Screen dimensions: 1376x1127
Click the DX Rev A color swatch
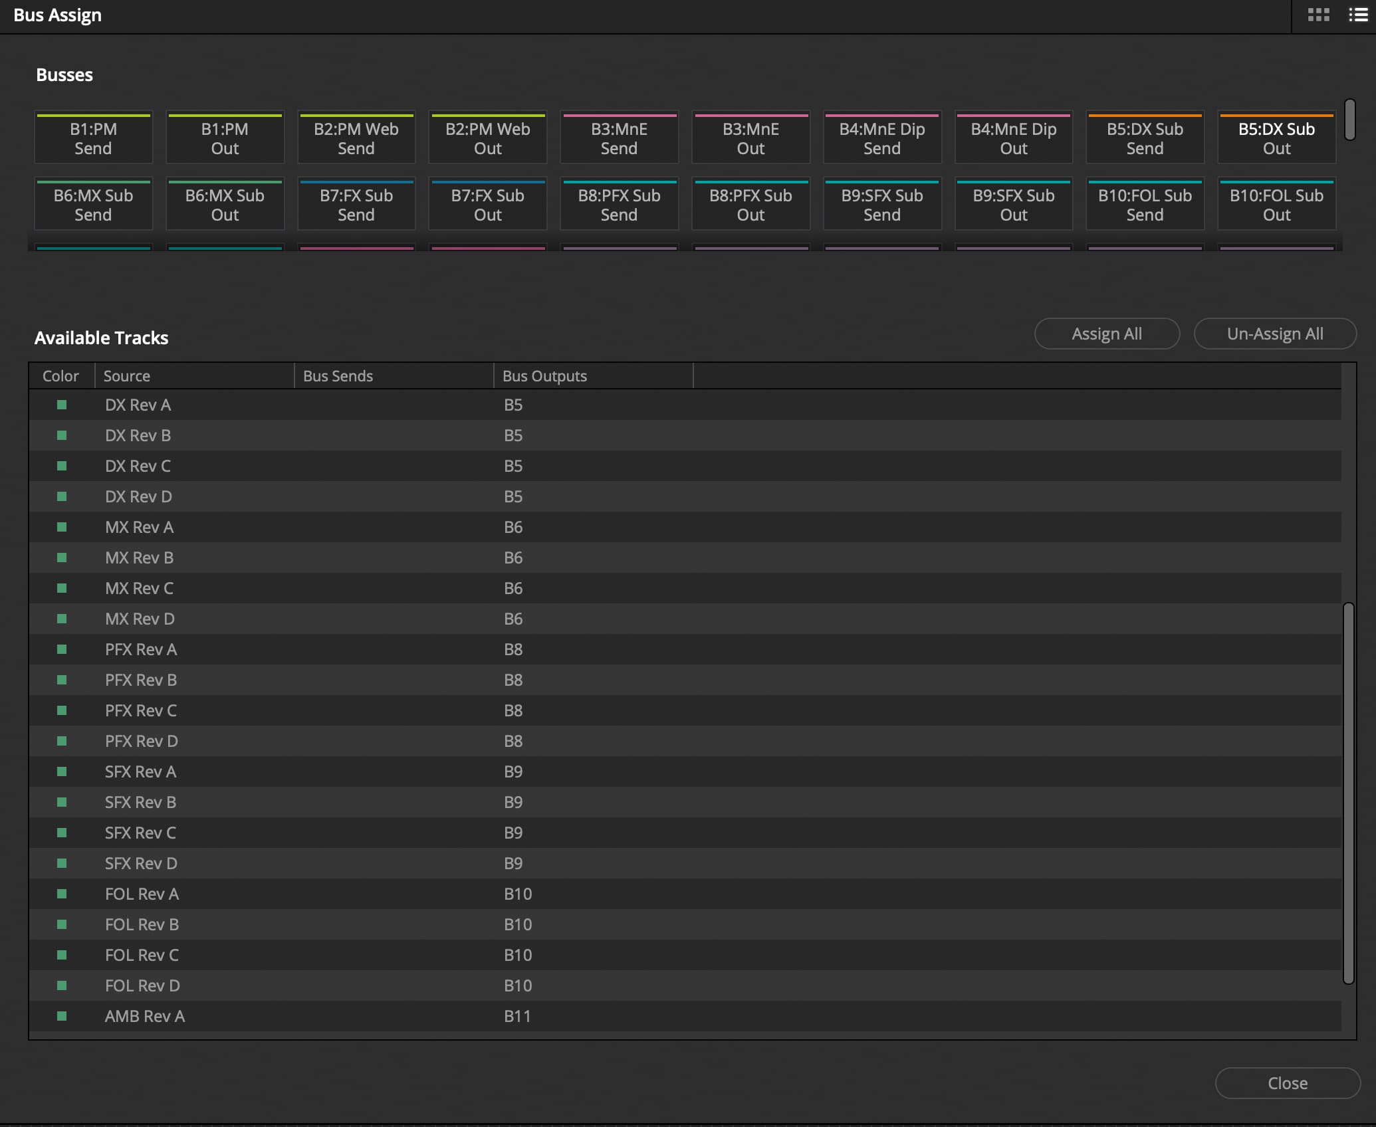point(62,405)
